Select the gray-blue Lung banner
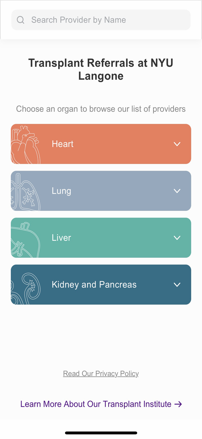The width and height of the screenshot is (202, 439). [101, 191]
